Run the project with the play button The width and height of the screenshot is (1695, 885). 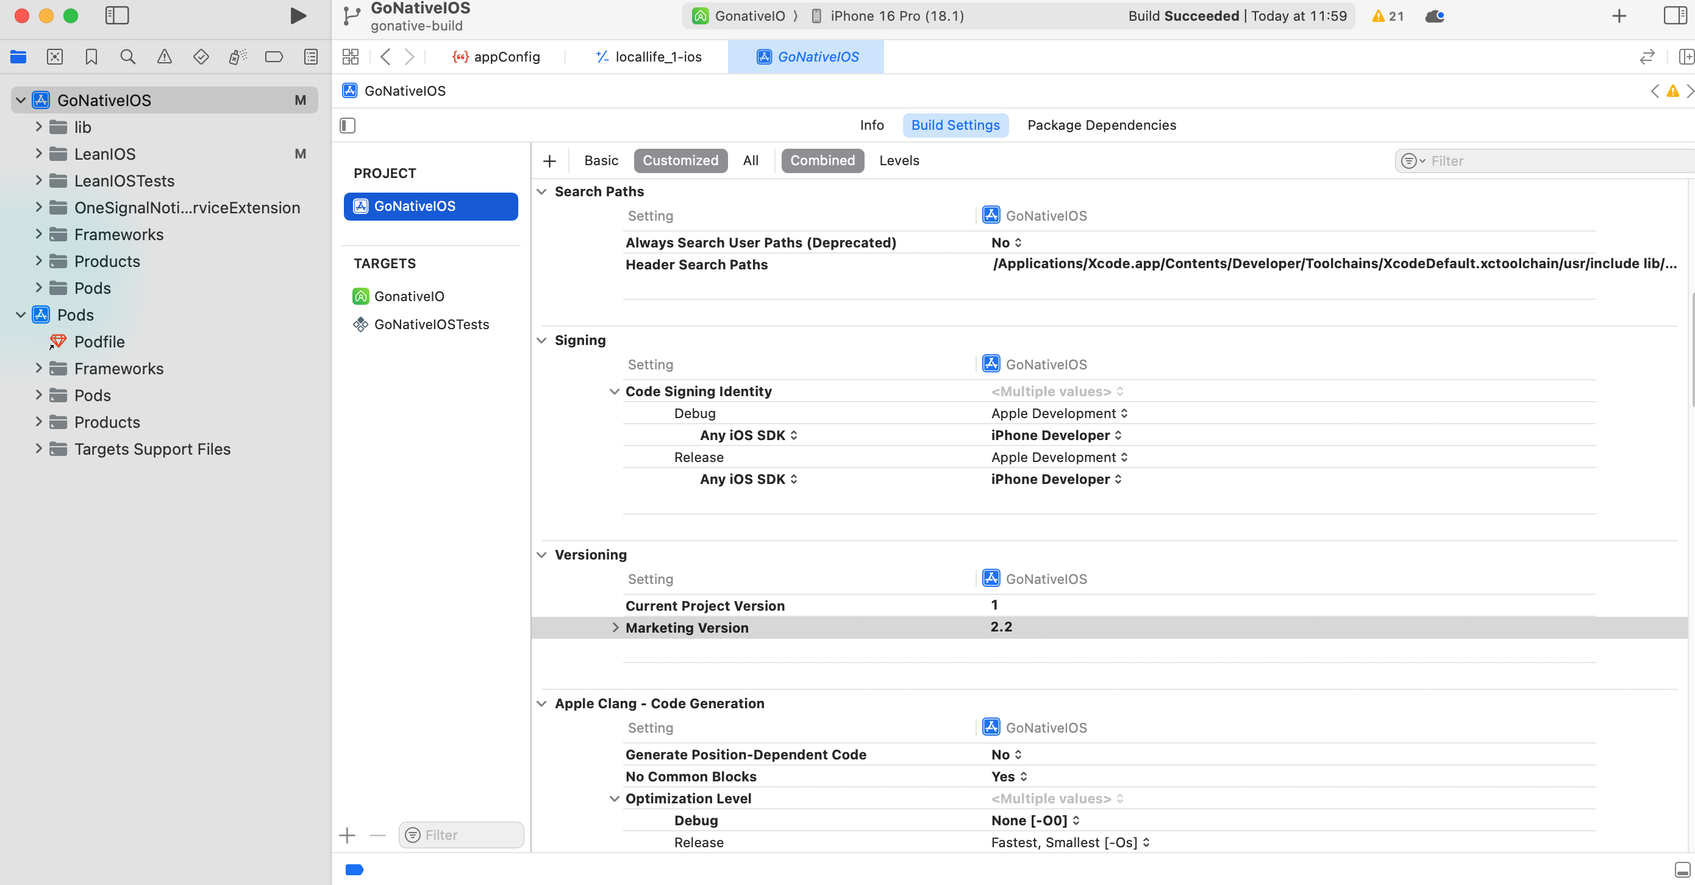click(x=298, y=16)
